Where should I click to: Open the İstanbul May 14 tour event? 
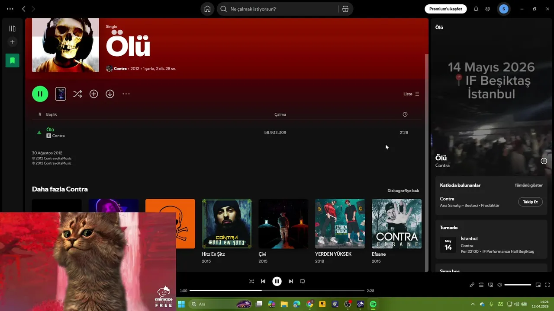coord(491,244)
